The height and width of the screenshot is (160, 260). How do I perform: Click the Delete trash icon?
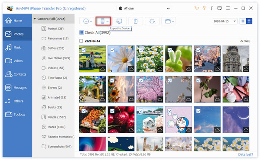(x=136, y=21)
